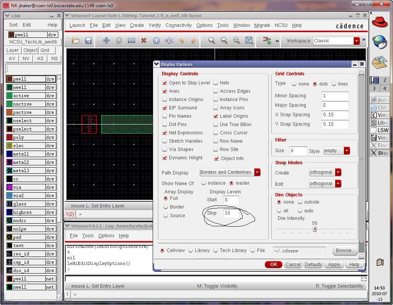Click the Zoom In magnifier icon
393x305 pixels.
click(212, 40)
